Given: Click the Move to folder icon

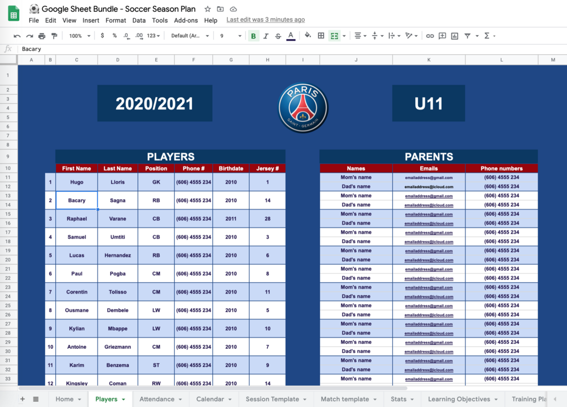Looking at the screenshot, I should 220,9.
